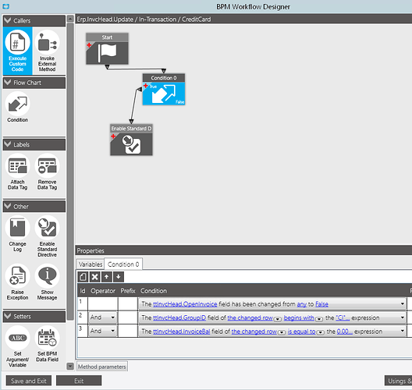Move condition row down with arrow button
Viewport: 412px width, 390px height.
(x=119, y=277)
